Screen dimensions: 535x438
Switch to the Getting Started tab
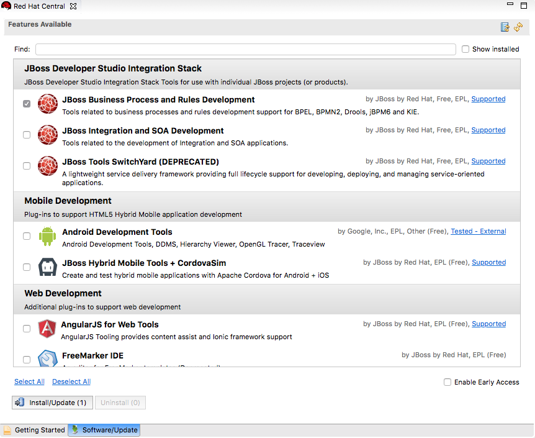(34, 430)
